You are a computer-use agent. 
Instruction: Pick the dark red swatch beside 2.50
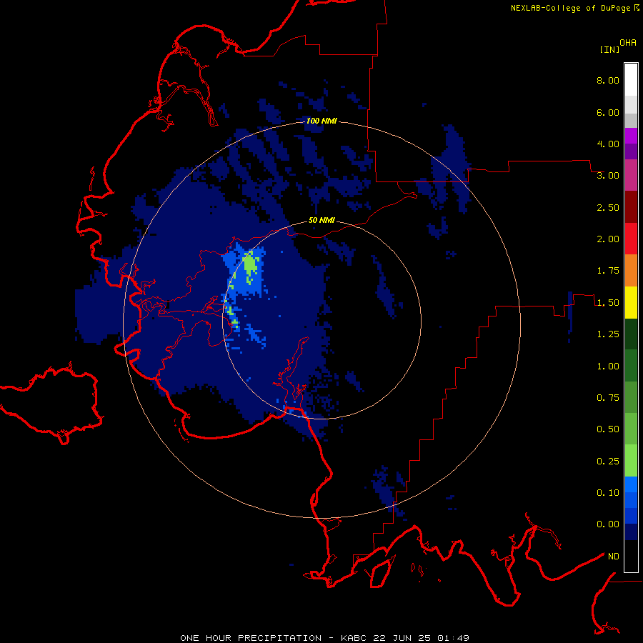[x=631, y=207]
